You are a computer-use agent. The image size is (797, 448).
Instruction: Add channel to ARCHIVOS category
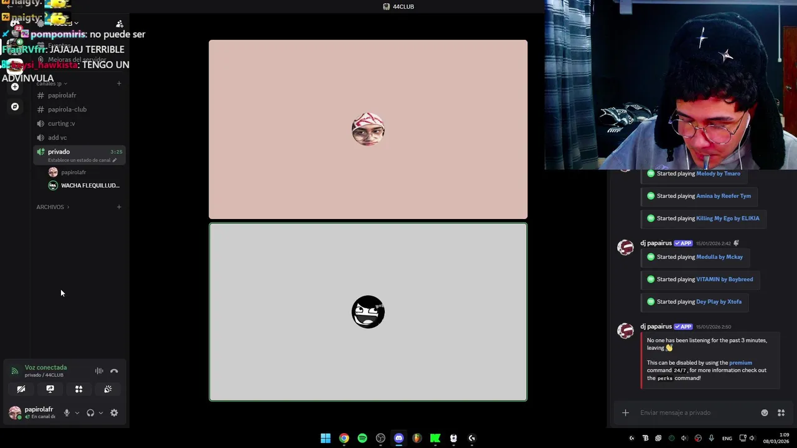coord(119,207)
